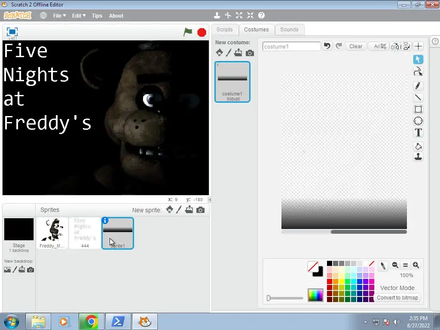Select the top bar Duplicate stamp tool
The height and width of the screenshot is (330, 440).
(x=217, y=15)
